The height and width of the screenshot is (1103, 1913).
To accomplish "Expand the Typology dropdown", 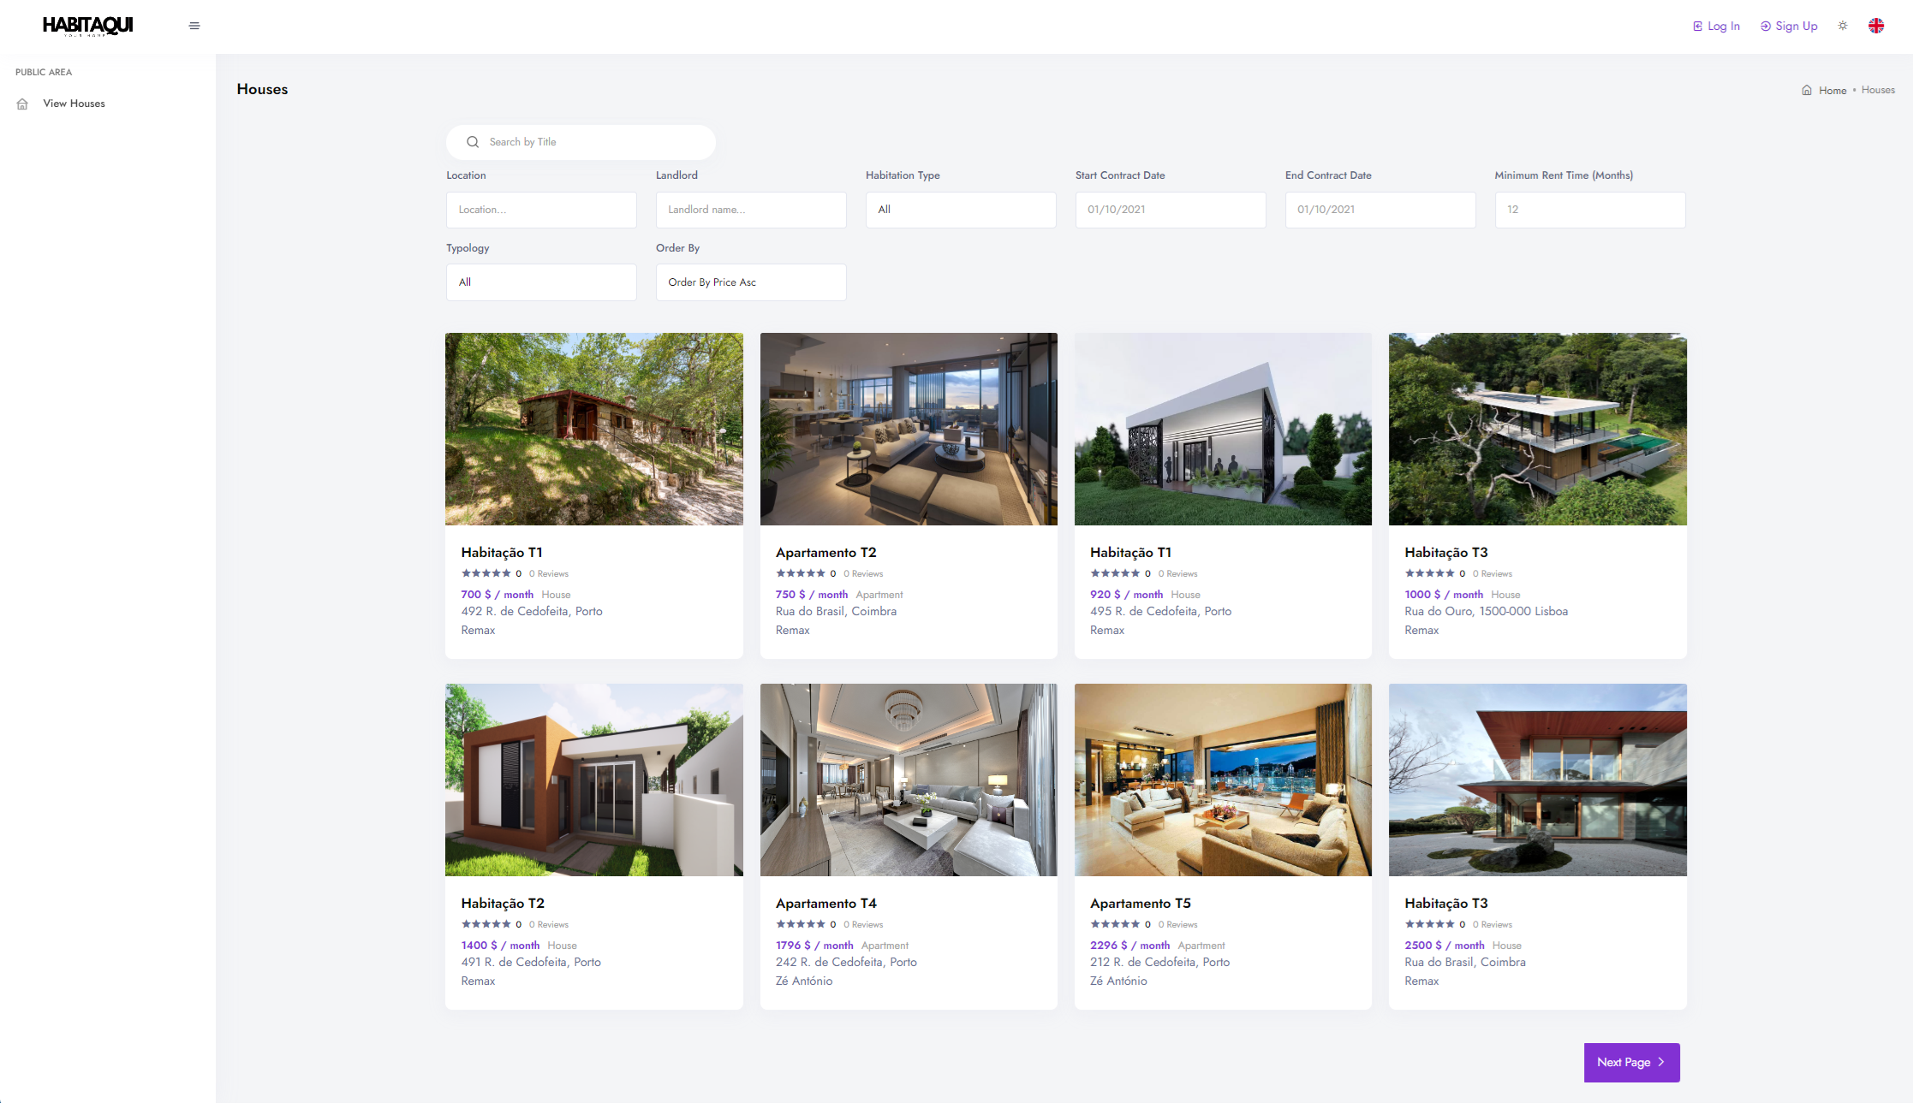I will click(x=541, y=281).
